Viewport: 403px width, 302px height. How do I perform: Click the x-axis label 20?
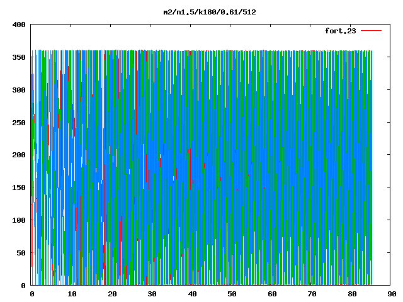point(112,294)
